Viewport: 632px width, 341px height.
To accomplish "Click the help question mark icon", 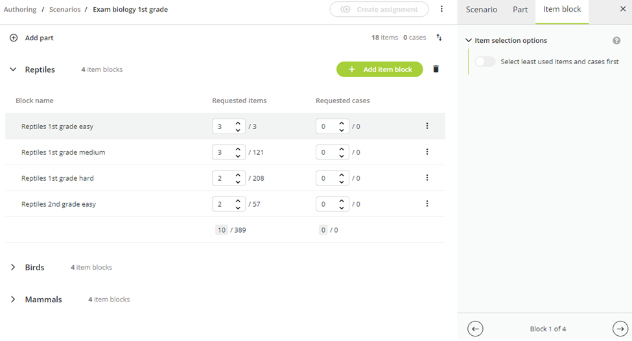I will (x=616, y=41).
